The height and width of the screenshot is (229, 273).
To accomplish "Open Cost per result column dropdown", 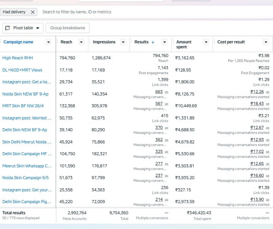I will (266, 42).
